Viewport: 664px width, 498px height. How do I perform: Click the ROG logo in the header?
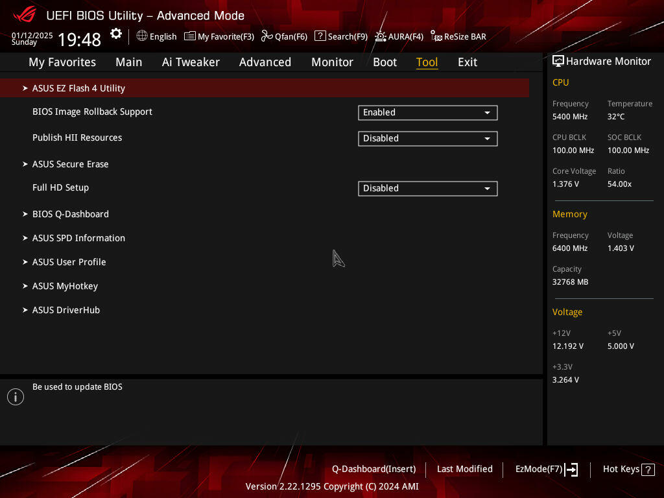25,14
